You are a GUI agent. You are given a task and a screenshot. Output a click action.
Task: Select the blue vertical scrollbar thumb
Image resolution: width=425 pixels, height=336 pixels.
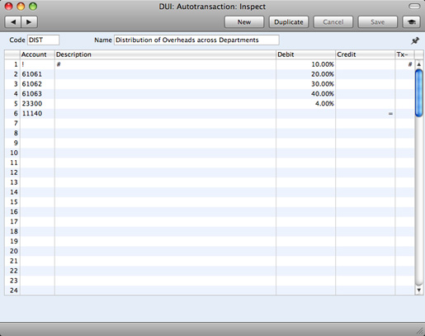pos(418,93)
